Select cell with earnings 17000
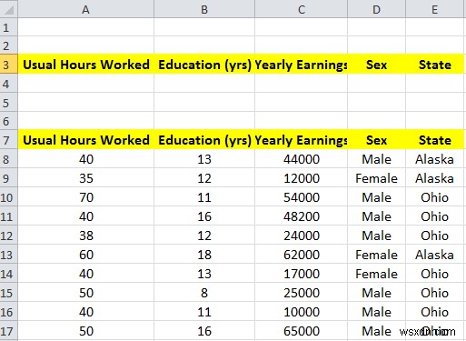Viewport: 466px width, 341px height. (302, 274)
